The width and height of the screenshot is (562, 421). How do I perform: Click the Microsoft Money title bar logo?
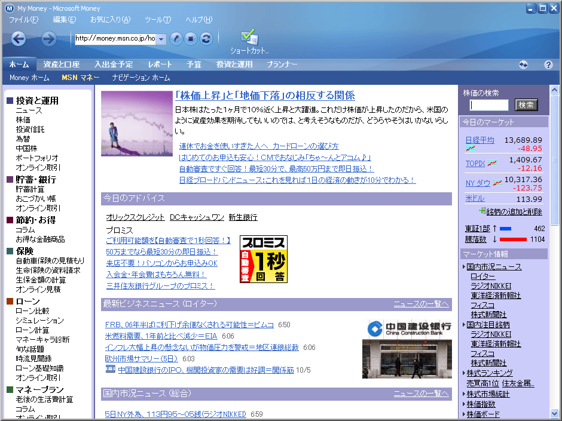coord(10,8)
